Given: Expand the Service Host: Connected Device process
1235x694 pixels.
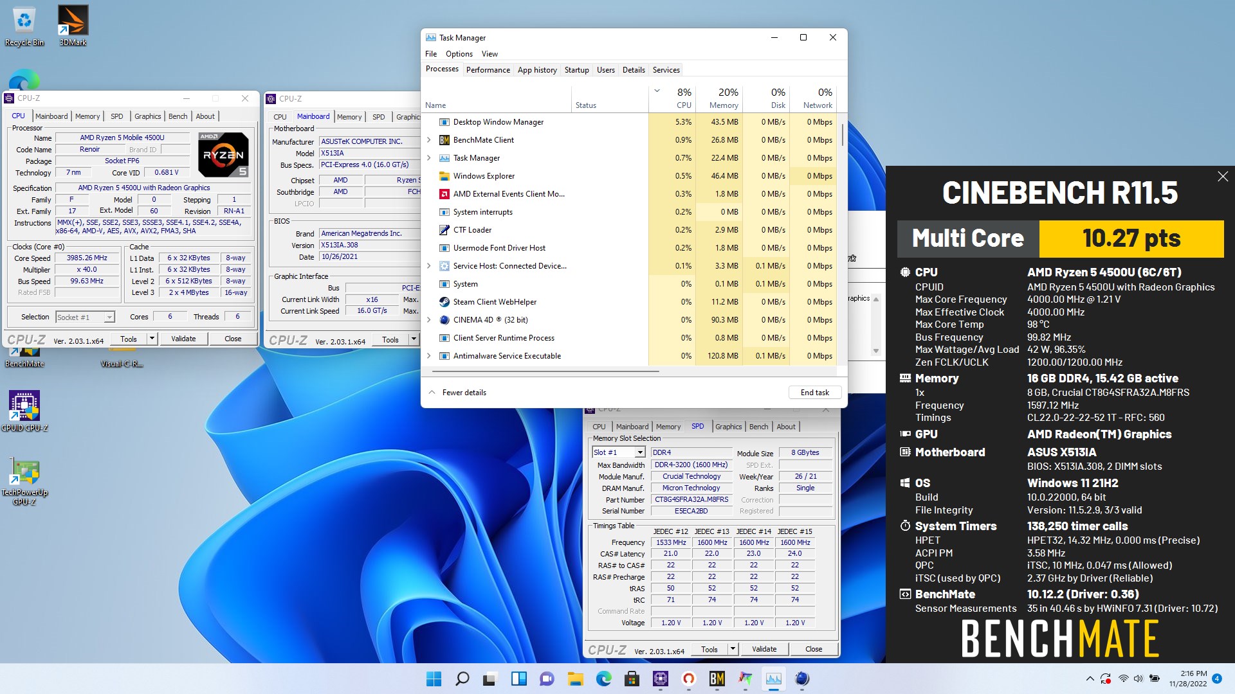Looking at the screenshot, I should [x=429, y=266].
